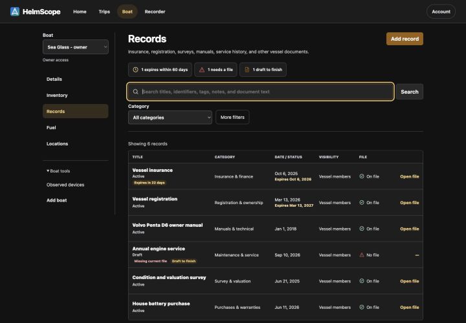Filter by 1 needs a file
This screenshot has height=323, width=466.
(x=216, y=70)
